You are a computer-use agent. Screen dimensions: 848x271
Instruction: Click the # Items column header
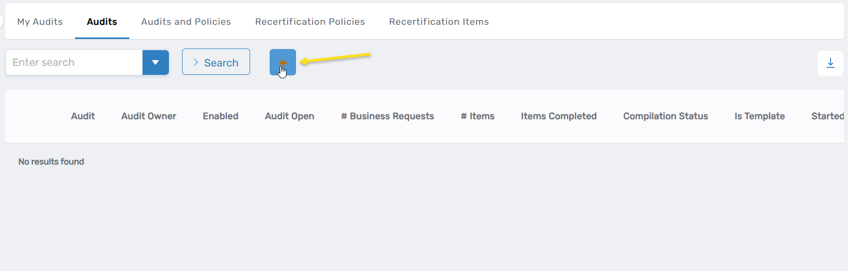pyautogui.click(x=478, y=116)
